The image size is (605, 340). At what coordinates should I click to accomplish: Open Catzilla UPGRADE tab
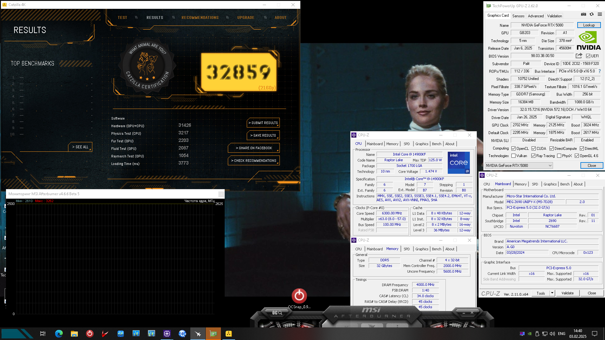point(246,18)
